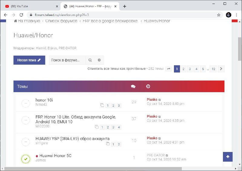Click the padlock site info icon

pos(31,15)
